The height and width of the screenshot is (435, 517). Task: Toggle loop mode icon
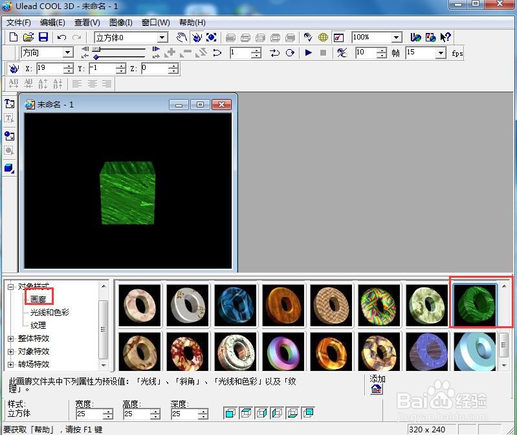(290, 52)
